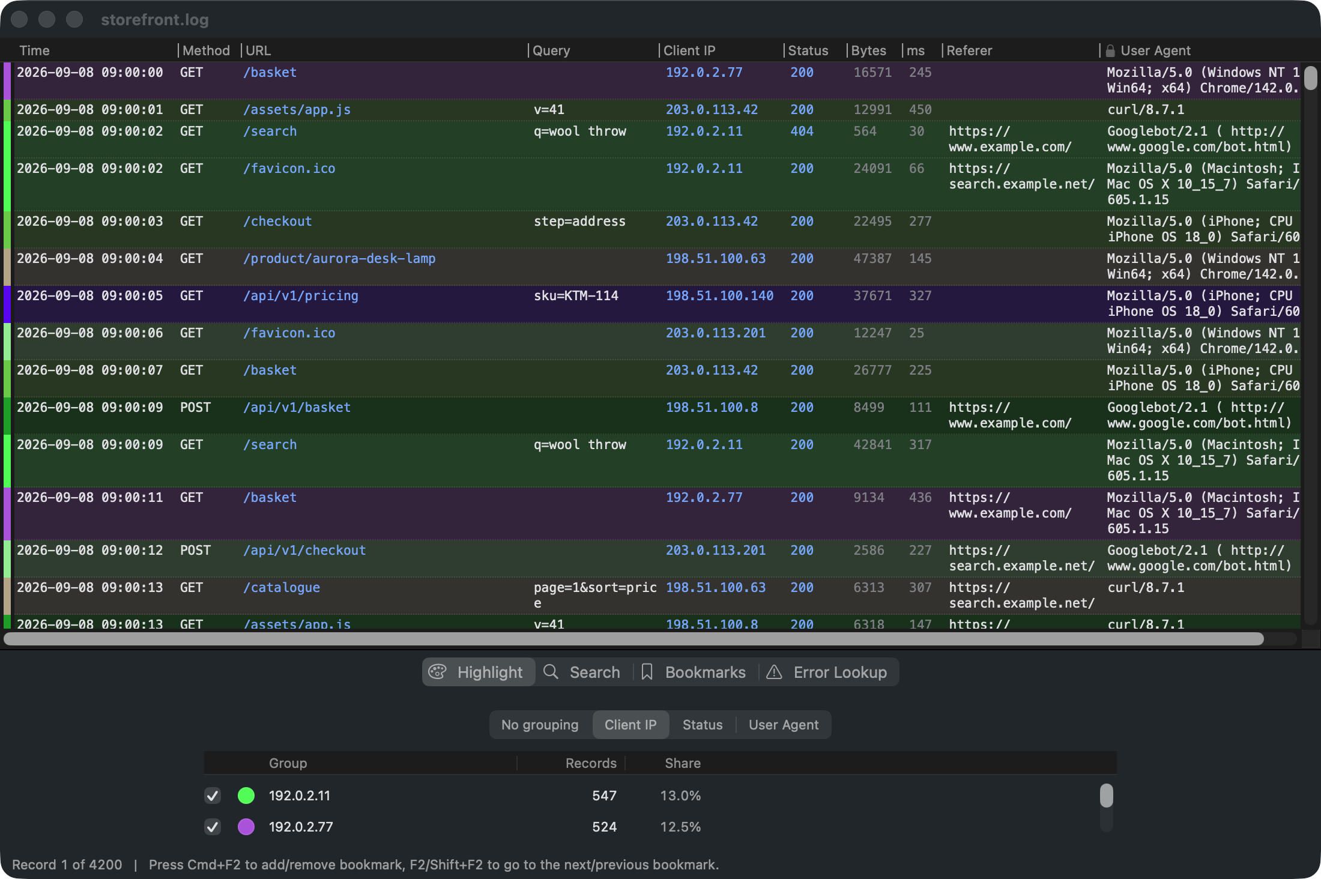This screenshot has width=1321, height=879.
Task: Switch to the Search tab label
Action: pyautogui.click(x=594, y=672)
